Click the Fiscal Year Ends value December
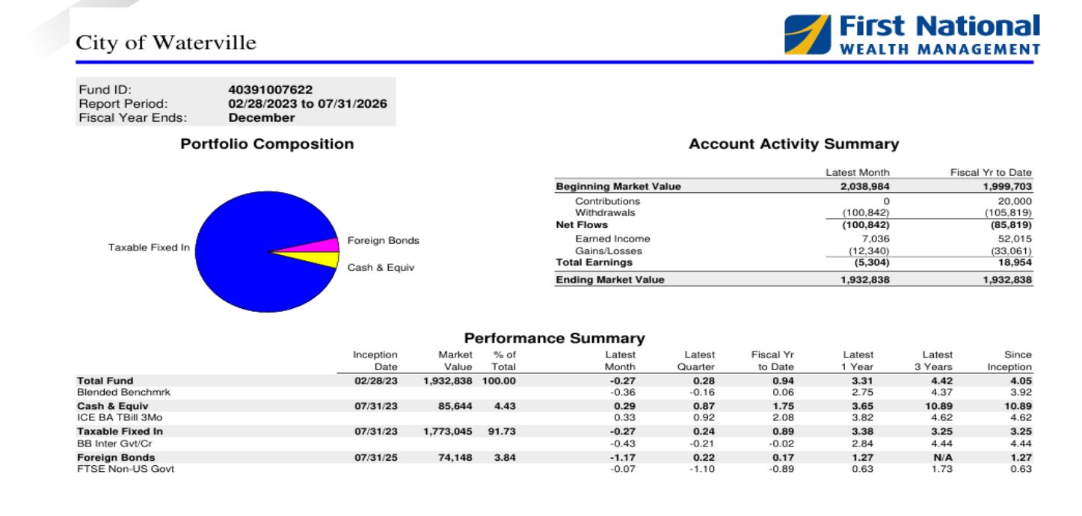Viewport: 1082px width, 516px height. pyautogui.click(x=261, y=117)
